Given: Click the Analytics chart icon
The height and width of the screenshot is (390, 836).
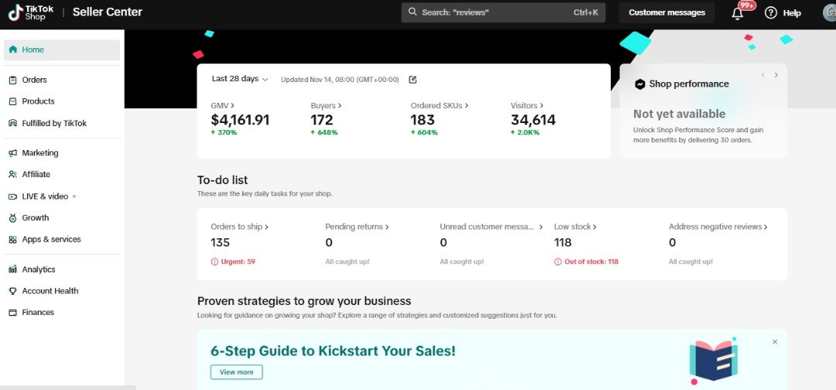Looking at the screenshot, I should [13, 269].
